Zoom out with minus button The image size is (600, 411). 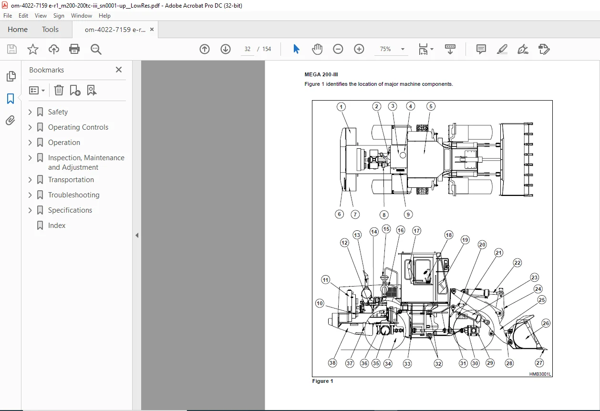[338, 49]
